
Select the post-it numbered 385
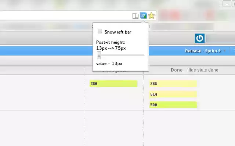[x=173, y=84]
